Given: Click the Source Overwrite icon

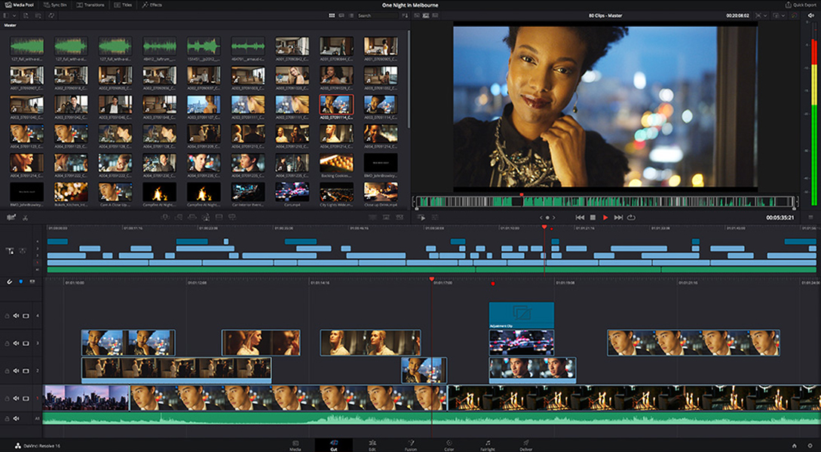Looking at the screenshot, I should point(232,217).
